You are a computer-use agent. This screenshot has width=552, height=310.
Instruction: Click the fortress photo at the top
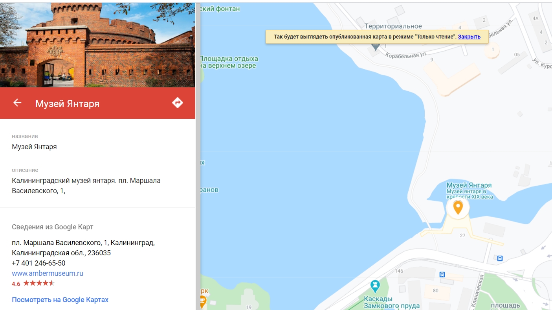[97, 43]
